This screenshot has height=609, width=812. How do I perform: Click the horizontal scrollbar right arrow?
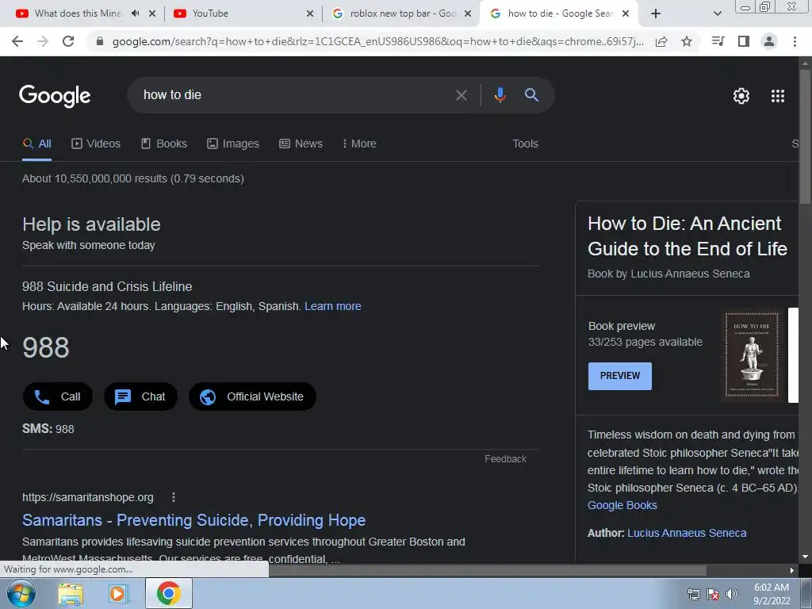tap(792, 570)
